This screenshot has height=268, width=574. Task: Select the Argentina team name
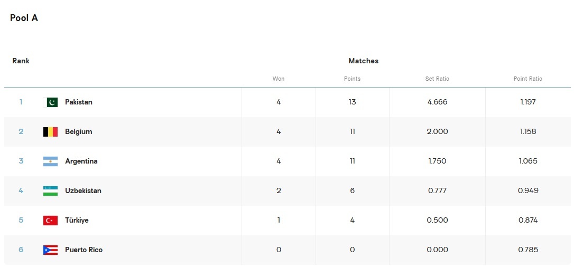81,161
